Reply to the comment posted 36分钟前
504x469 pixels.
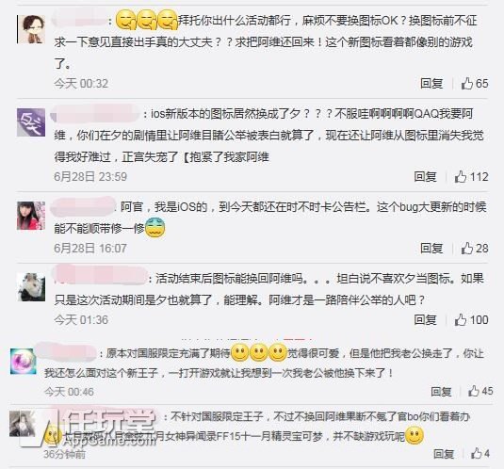coord(444,454)
